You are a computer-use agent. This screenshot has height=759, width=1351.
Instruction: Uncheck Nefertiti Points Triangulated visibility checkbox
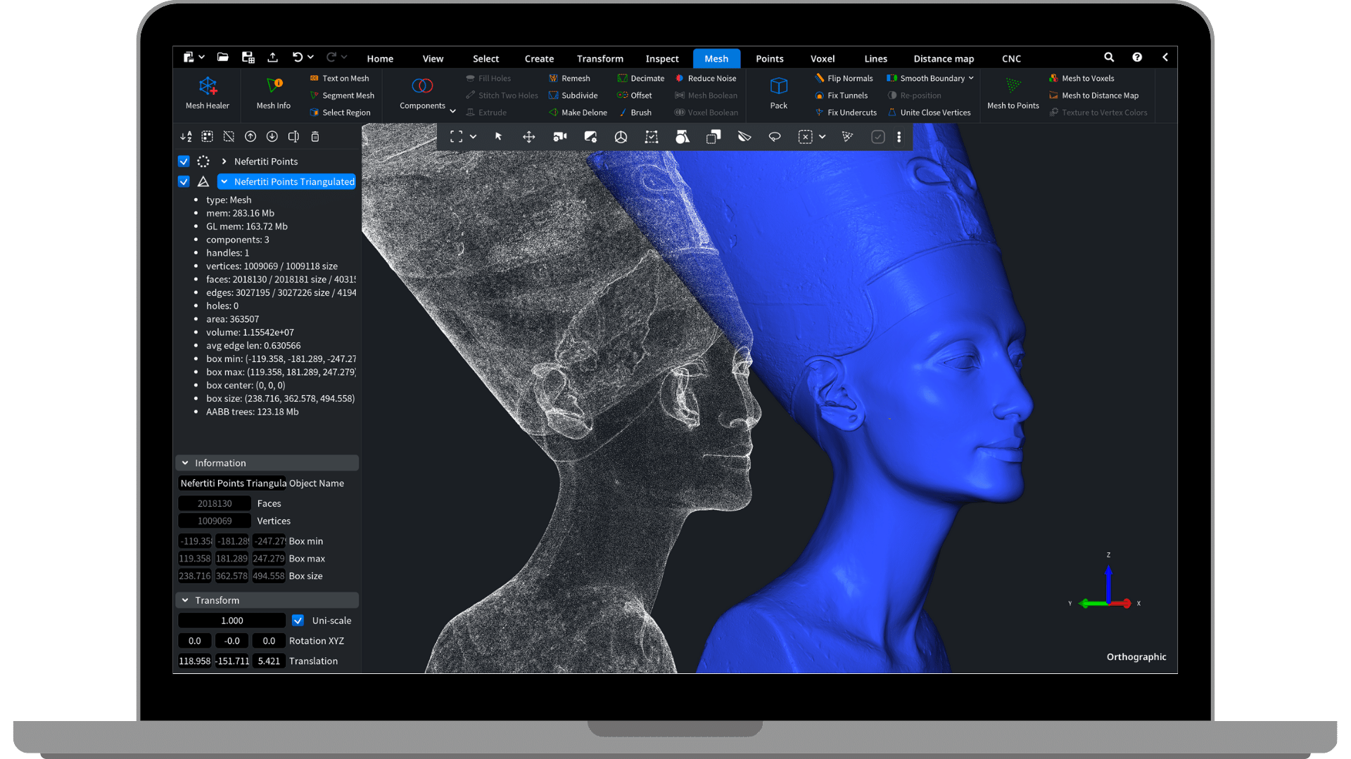[x=184, y=182]
